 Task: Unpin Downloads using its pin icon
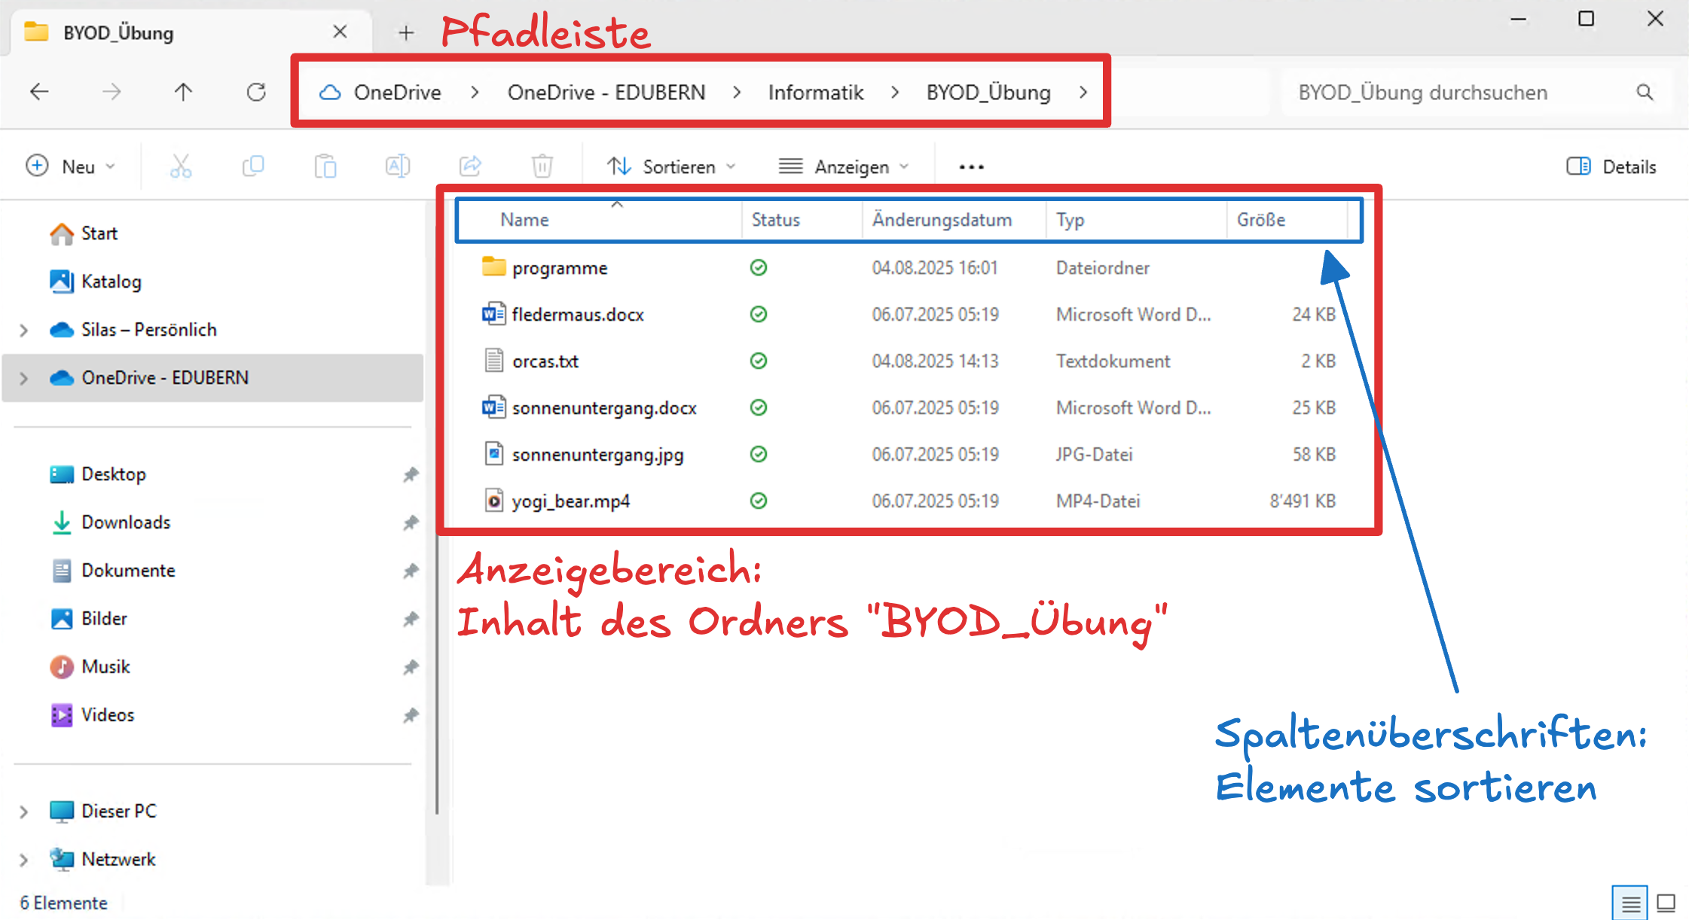coord(411,522)
